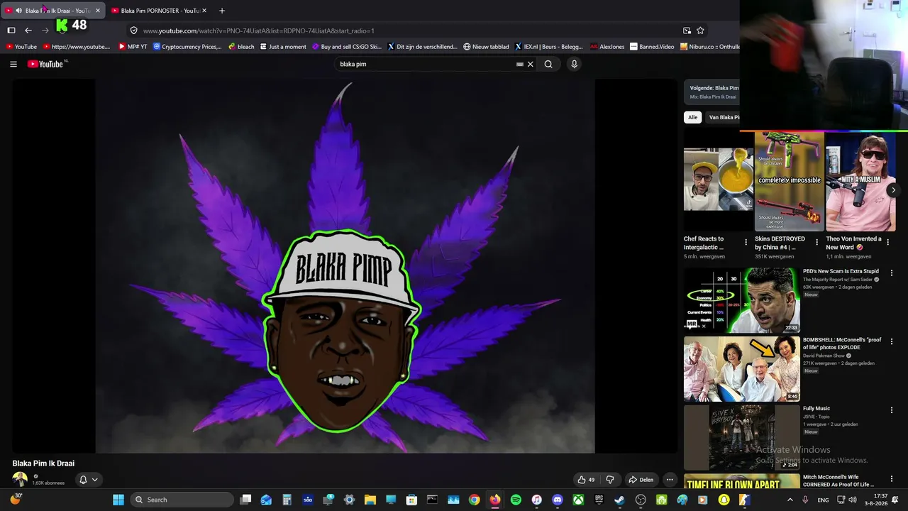
Task: Open the Banned.Video bookmark
Action: click(x=652, y=47)
